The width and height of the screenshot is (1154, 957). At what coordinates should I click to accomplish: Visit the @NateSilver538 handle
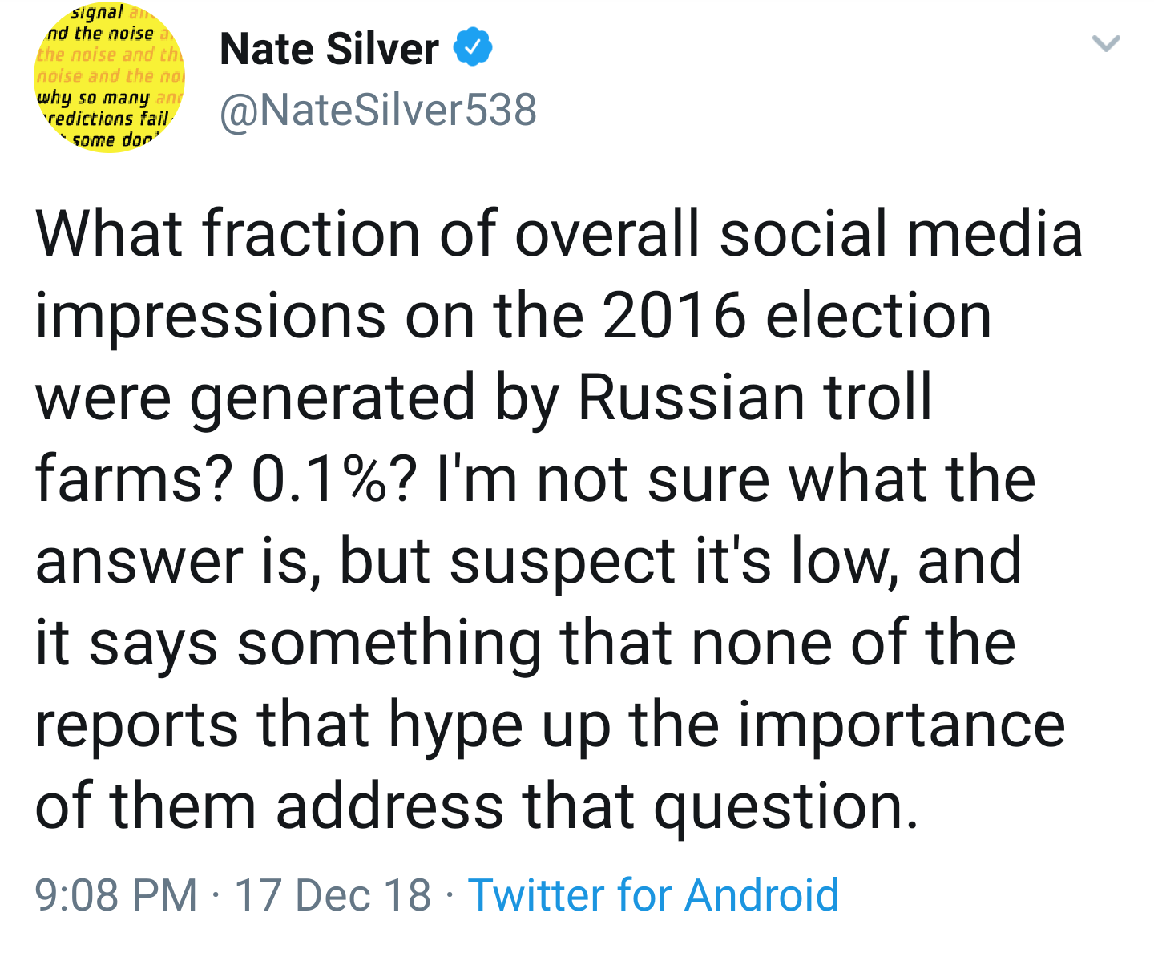pos(378,110)
